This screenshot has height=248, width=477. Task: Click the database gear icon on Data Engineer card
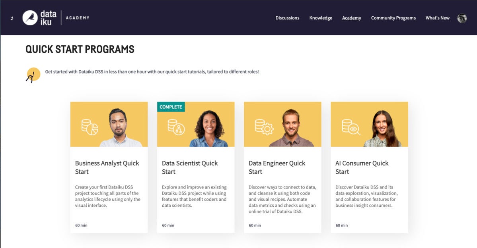point(264,127)
